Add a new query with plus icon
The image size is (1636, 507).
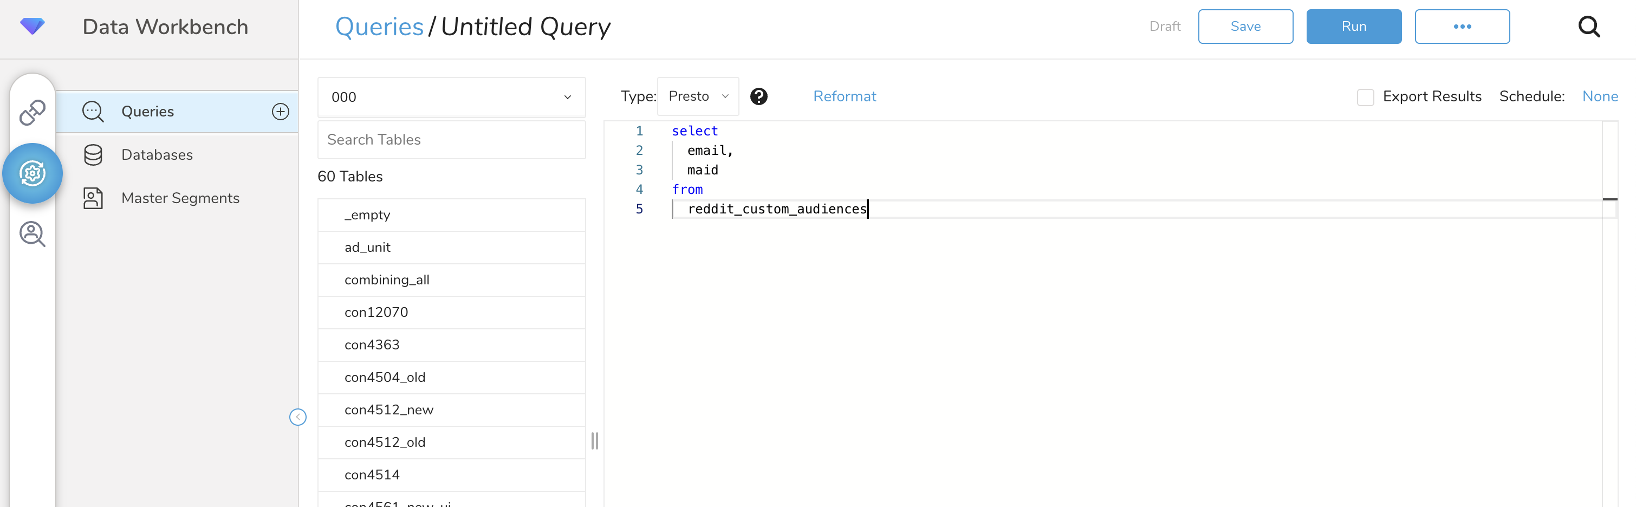pyautogui.click(x=280, y=112)
